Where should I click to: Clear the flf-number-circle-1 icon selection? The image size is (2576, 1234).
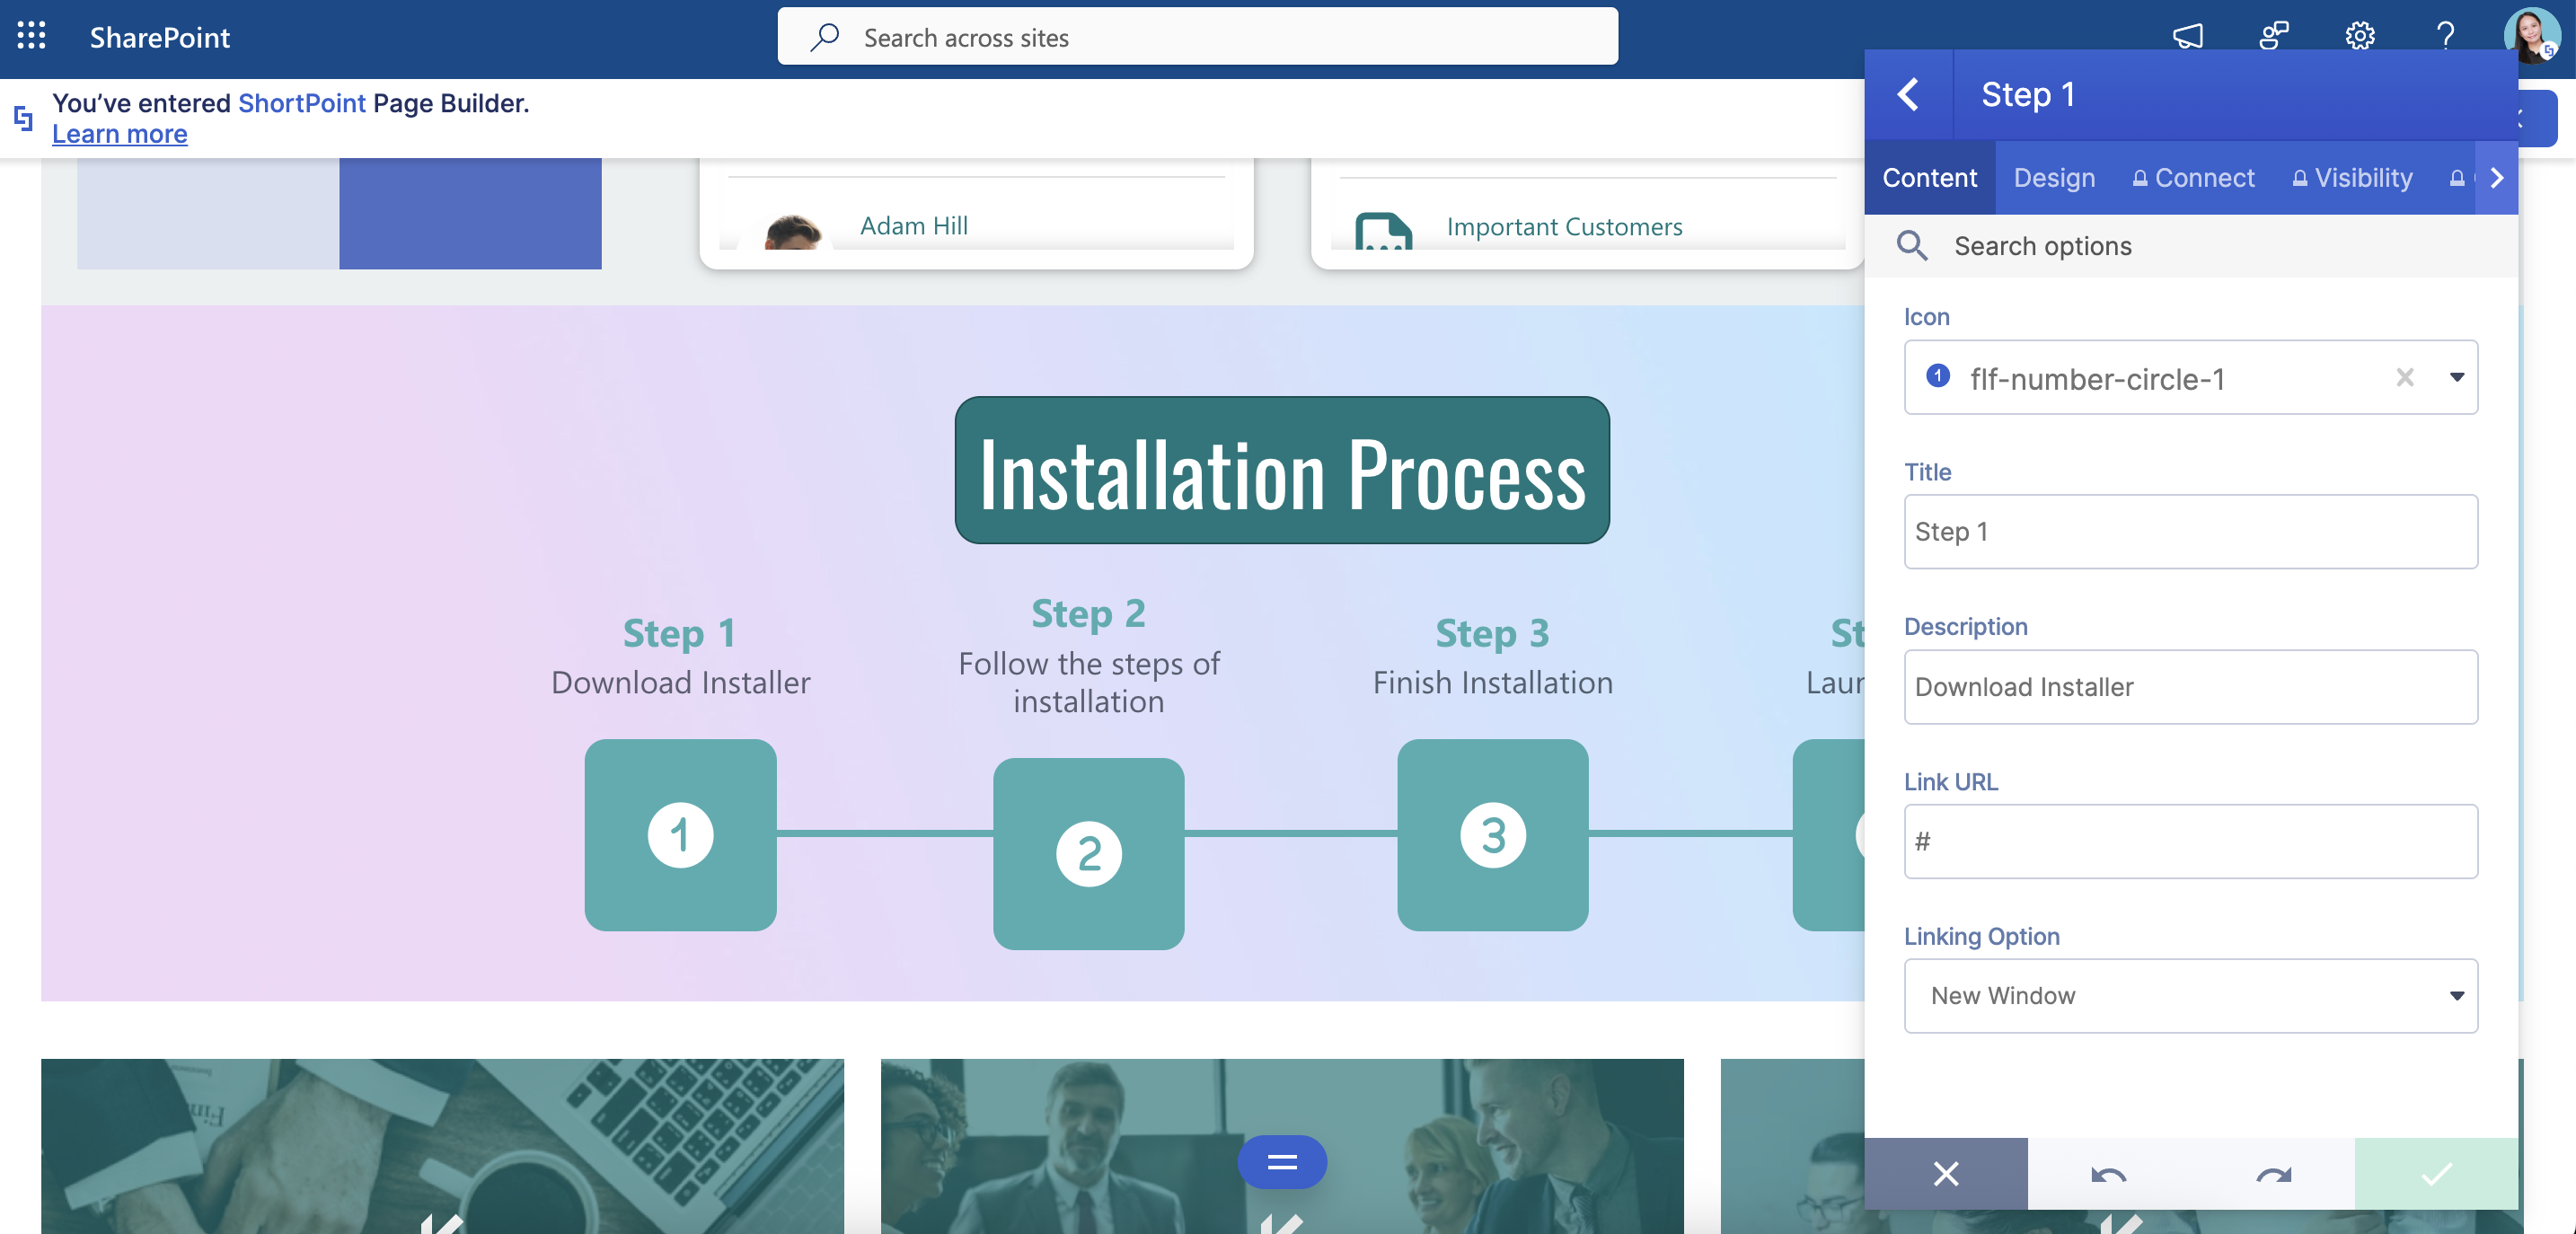point(2404,377)
